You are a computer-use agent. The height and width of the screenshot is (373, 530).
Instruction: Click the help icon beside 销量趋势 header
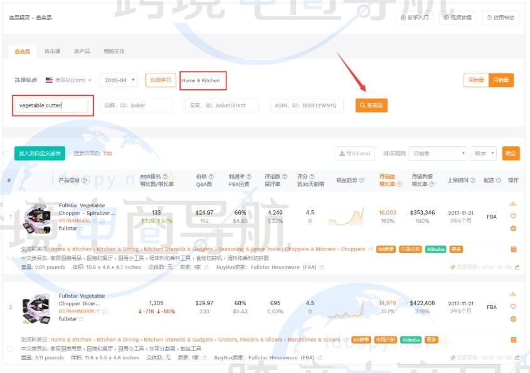(361, 180)
